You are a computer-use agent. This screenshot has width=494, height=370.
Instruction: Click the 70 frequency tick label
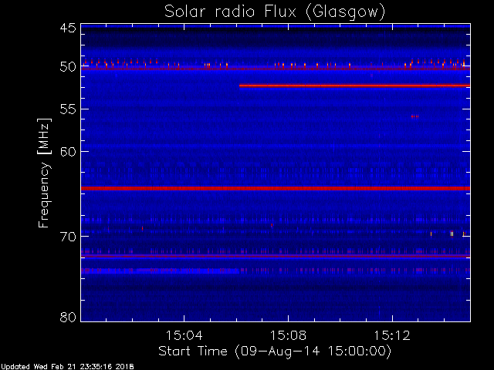tap(68, 237)
